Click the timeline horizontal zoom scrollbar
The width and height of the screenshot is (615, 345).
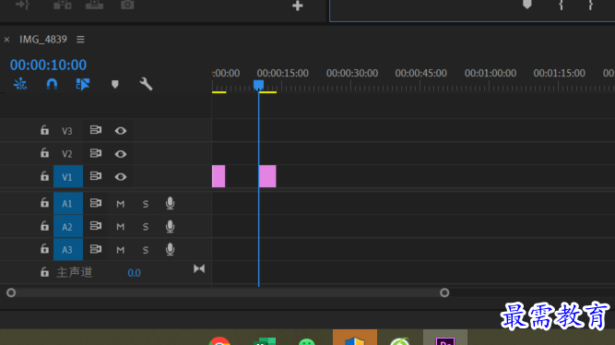pos(228,292)
